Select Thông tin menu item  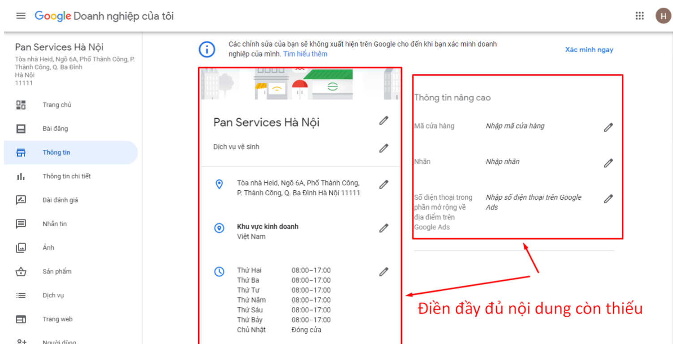coord(71,153)
